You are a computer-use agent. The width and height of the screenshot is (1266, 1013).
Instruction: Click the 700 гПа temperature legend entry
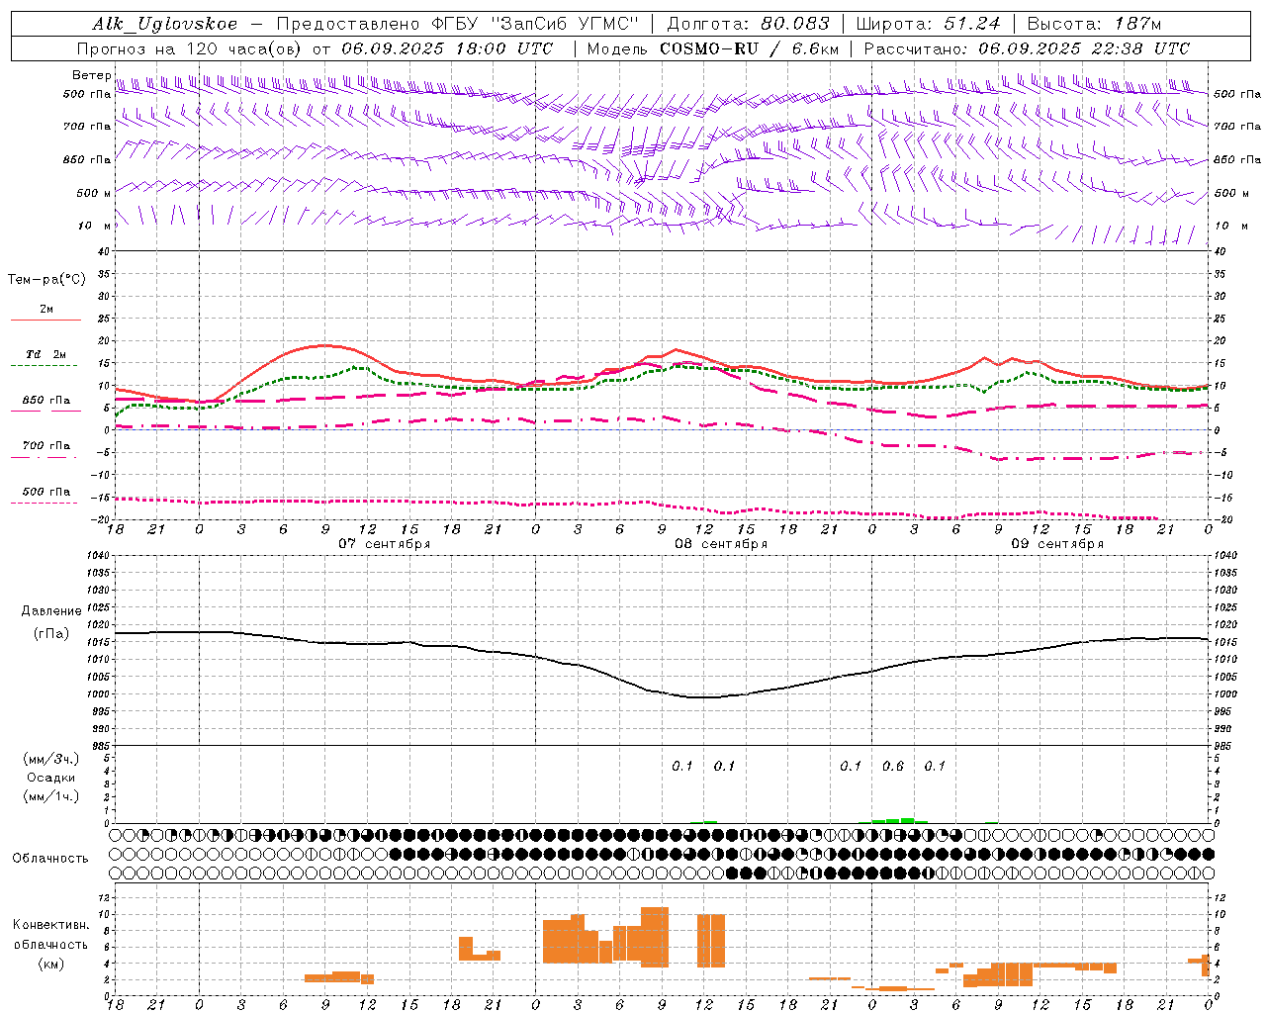45,446
